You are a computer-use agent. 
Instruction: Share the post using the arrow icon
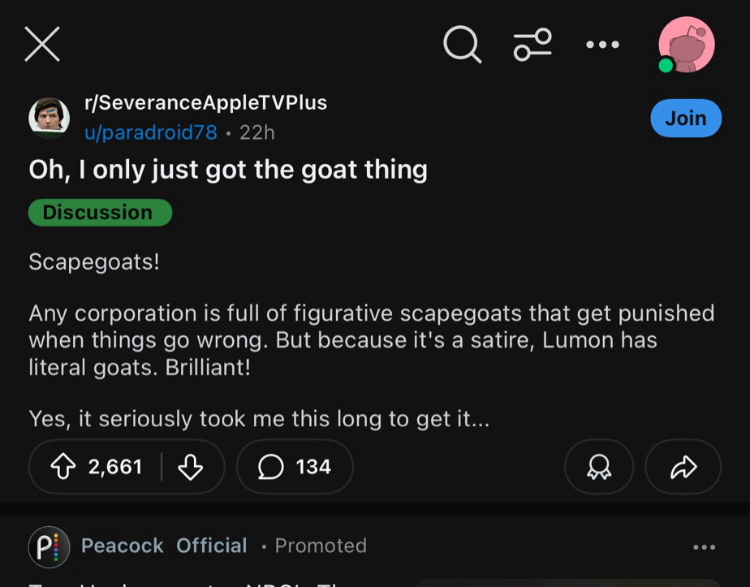(x=683, y=467)
